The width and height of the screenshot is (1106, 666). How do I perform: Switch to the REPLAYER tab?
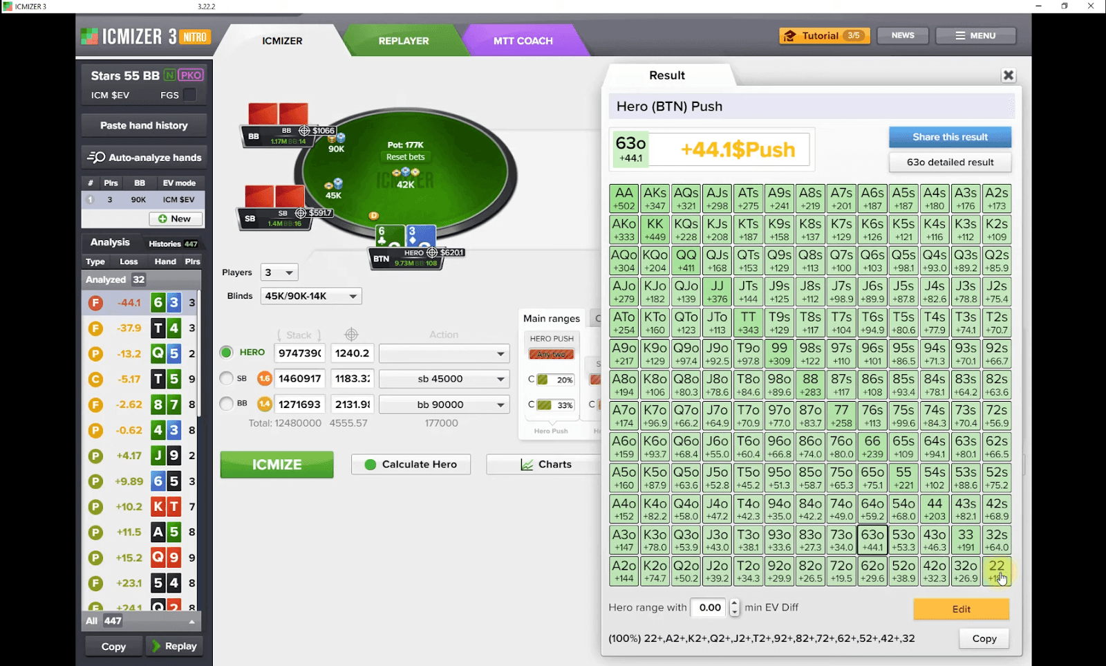(404, 41)
